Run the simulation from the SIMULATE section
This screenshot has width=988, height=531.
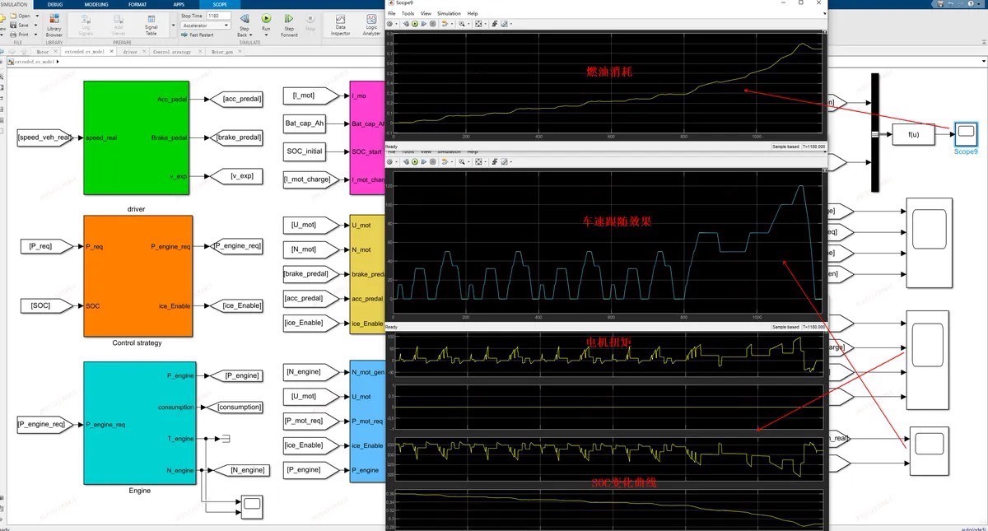point(266,18)
